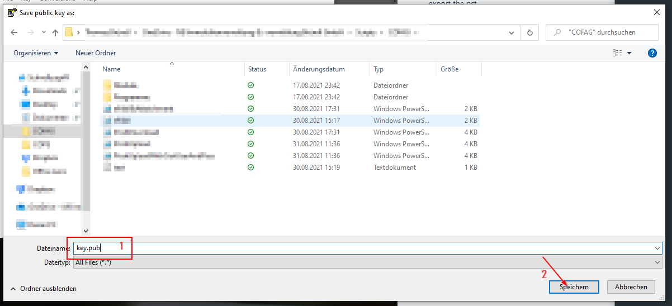
Task: Open the Dateityp All Files dropdown
Action: 368,262
